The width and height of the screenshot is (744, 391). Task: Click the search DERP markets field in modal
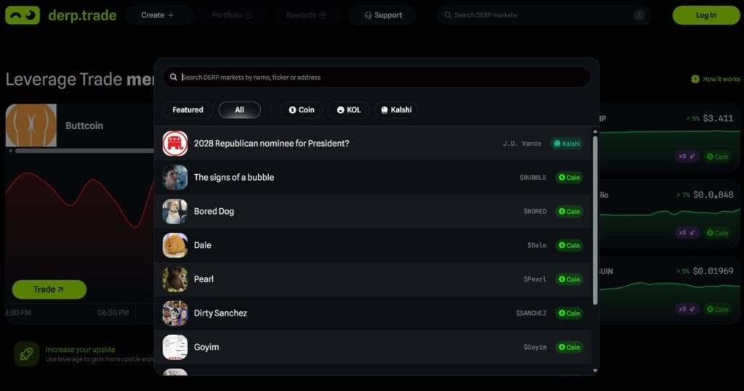378,78
